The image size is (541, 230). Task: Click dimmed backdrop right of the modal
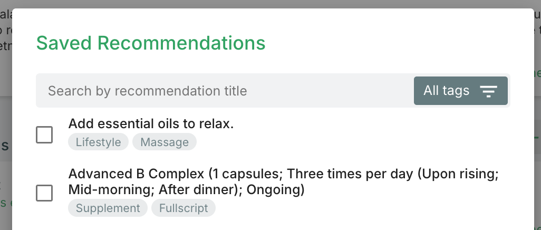click(x=537, y=158)
